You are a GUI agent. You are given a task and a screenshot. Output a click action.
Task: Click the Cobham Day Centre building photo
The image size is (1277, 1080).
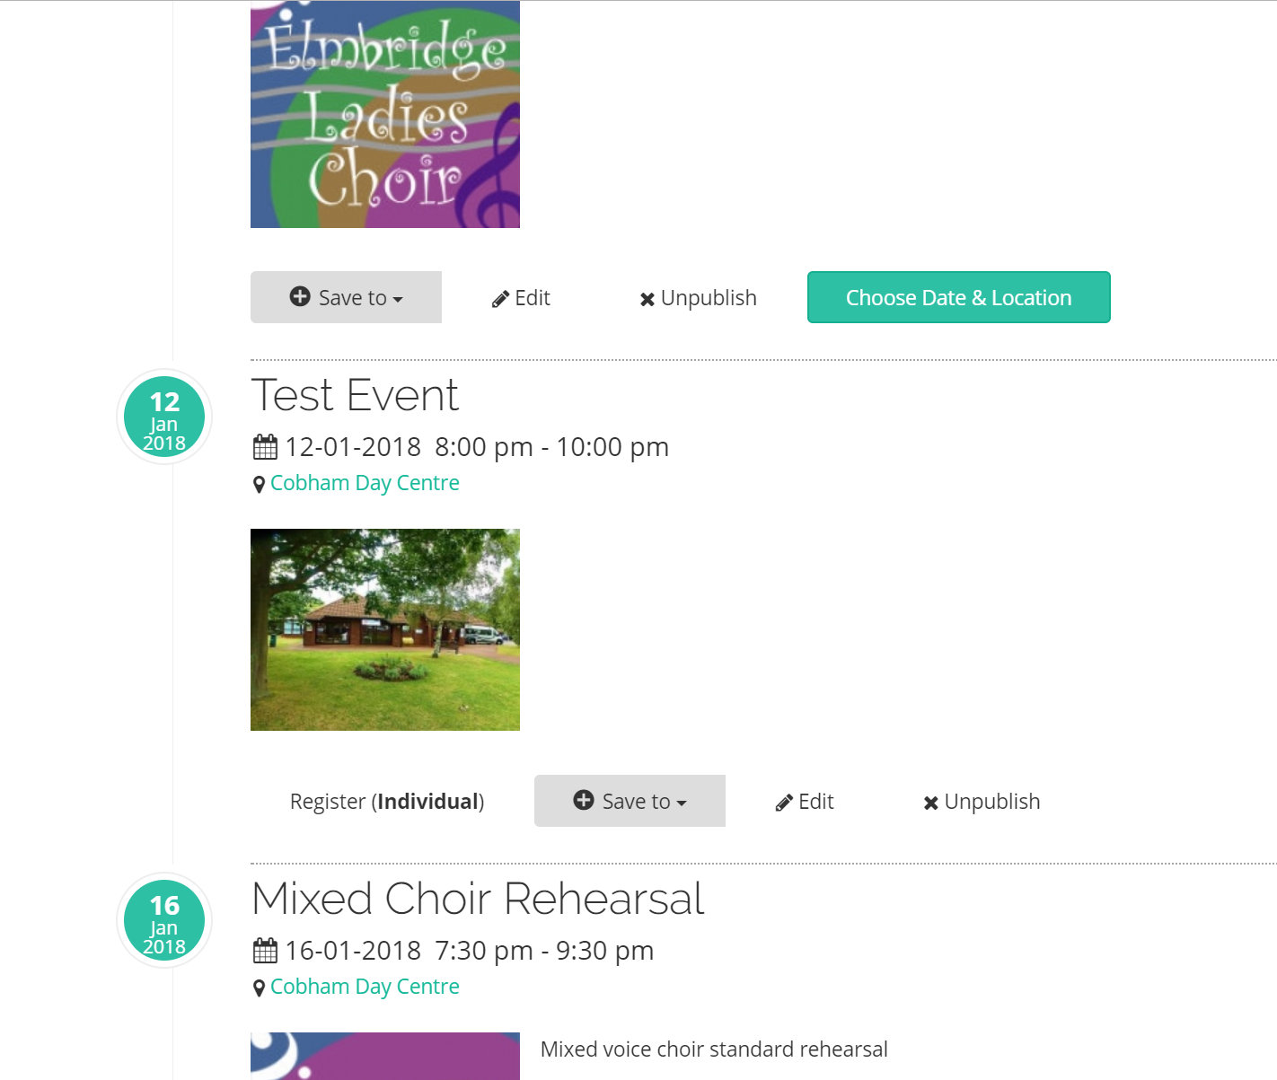pyautogui.click(x=385, y=629)
